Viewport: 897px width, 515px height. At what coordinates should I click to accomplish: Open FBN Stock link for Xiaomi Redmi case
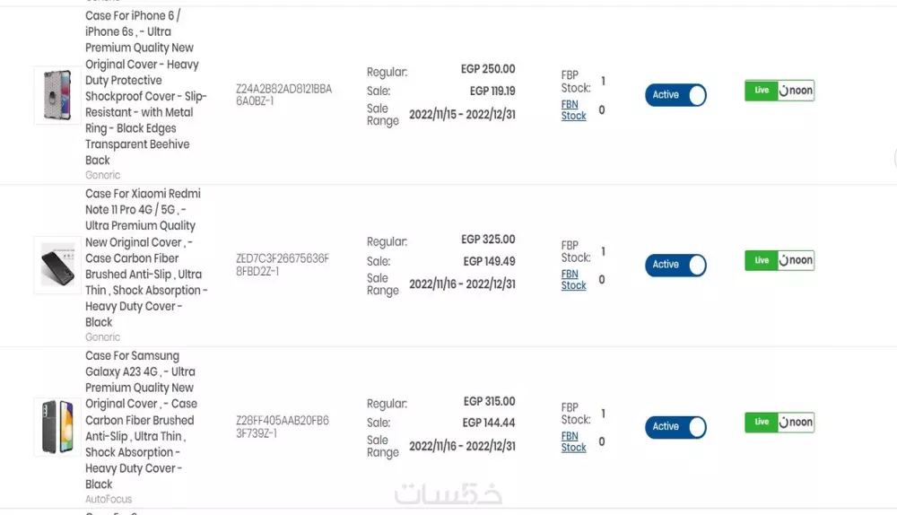pos(574,280)
